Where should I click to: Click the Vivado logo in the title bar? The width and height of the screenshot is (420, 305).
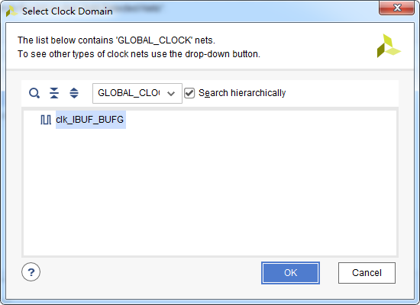pyautogui.click(x=11, y=11)
